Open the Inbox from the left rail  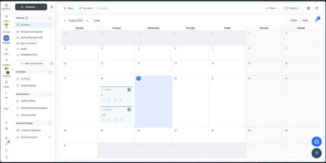(6, 51)
